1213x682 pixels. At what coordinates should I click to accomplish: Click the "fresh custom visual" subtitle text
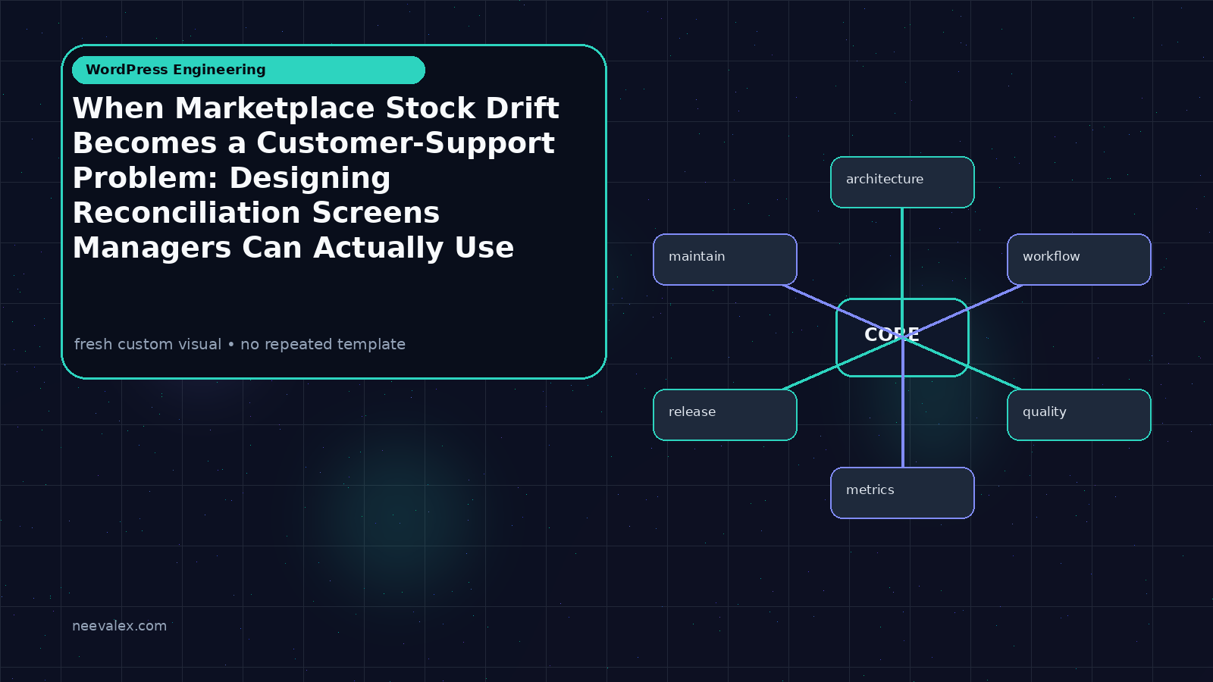(240, 344)
